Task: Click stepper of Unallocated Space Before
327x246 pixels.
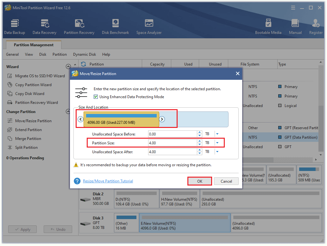Action: 199,134
